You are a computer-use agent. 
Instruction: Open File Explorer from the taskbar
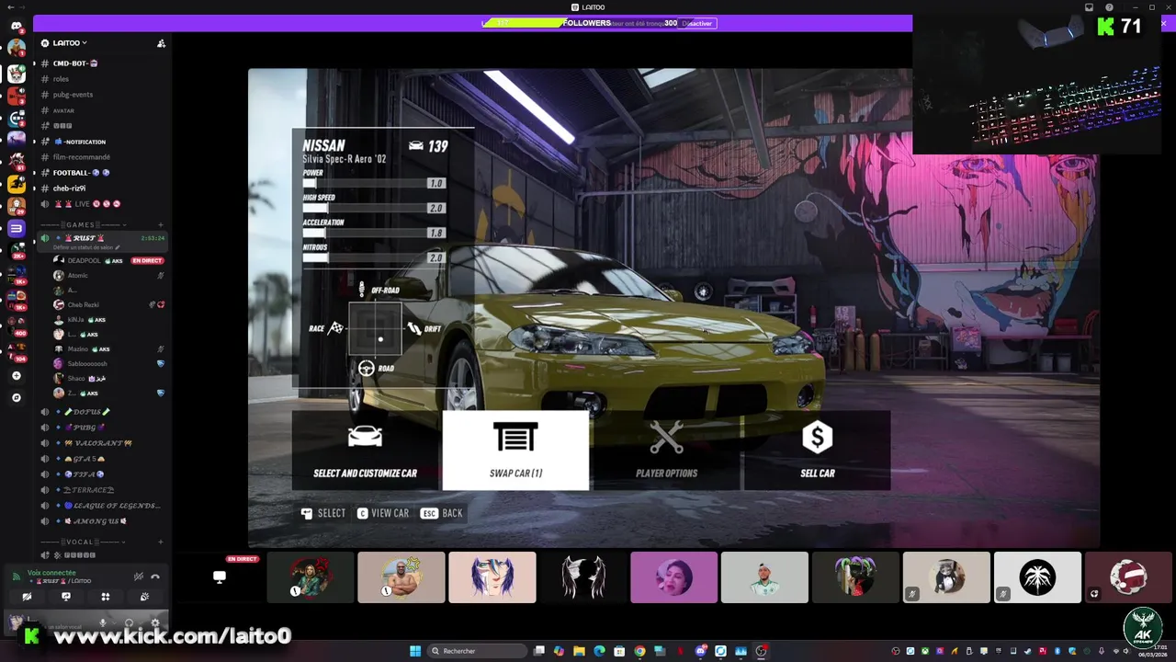coord(579,651)
